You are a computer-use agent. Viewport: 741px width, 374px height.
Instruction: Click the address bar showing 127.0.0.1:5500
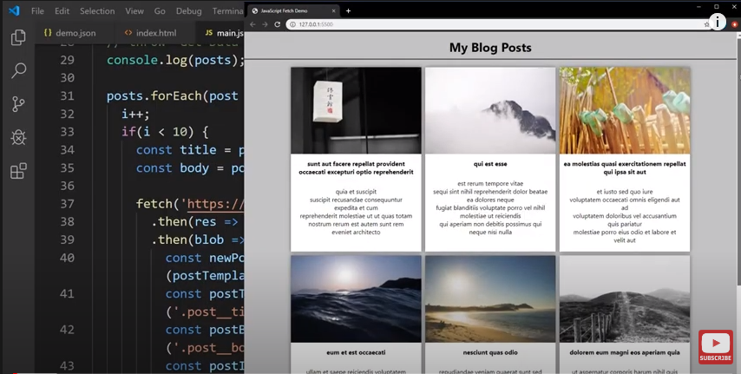(x=496, y=24)
